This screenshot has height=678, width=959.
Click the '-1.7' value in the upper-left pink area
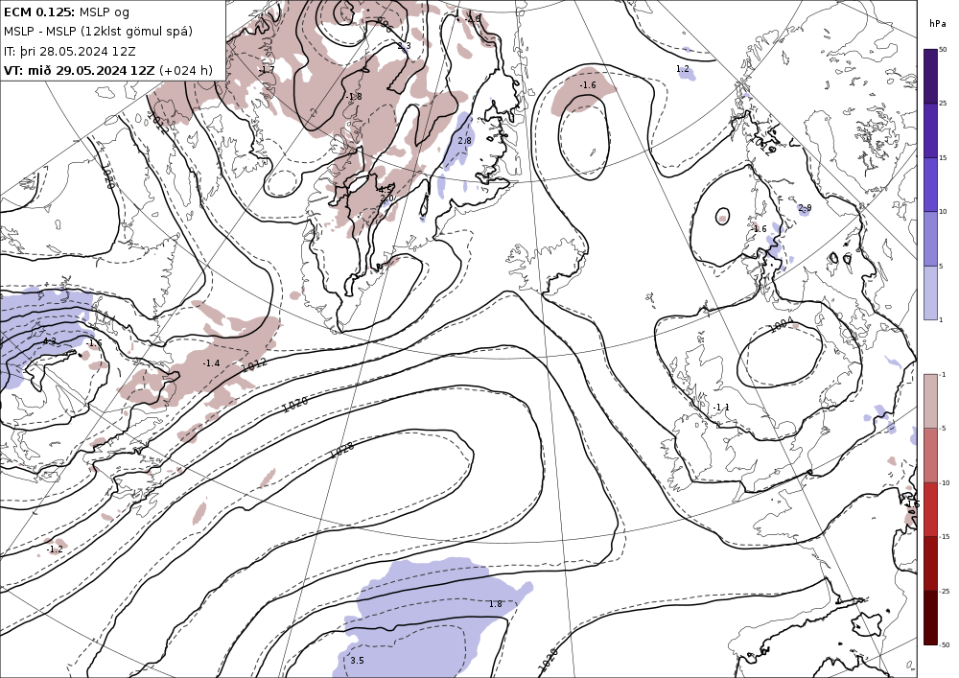(x=267, y=70)
